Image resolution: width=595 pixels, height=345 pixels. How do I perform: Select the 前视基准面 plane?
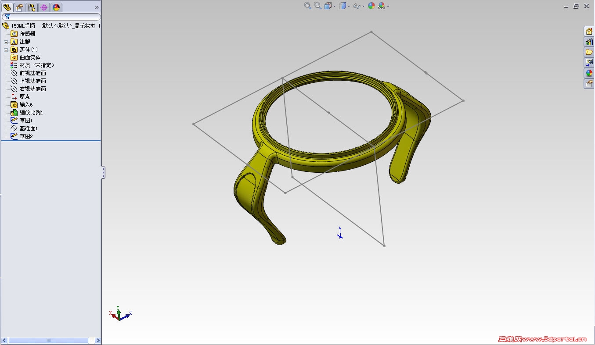coord(32,73)
